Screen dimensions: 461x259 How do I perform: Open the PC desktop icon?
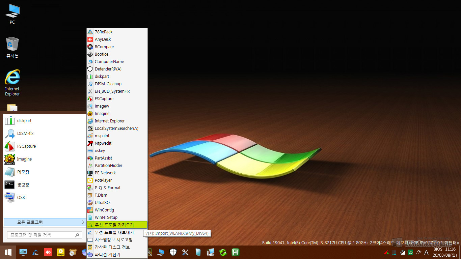(12, 14)
